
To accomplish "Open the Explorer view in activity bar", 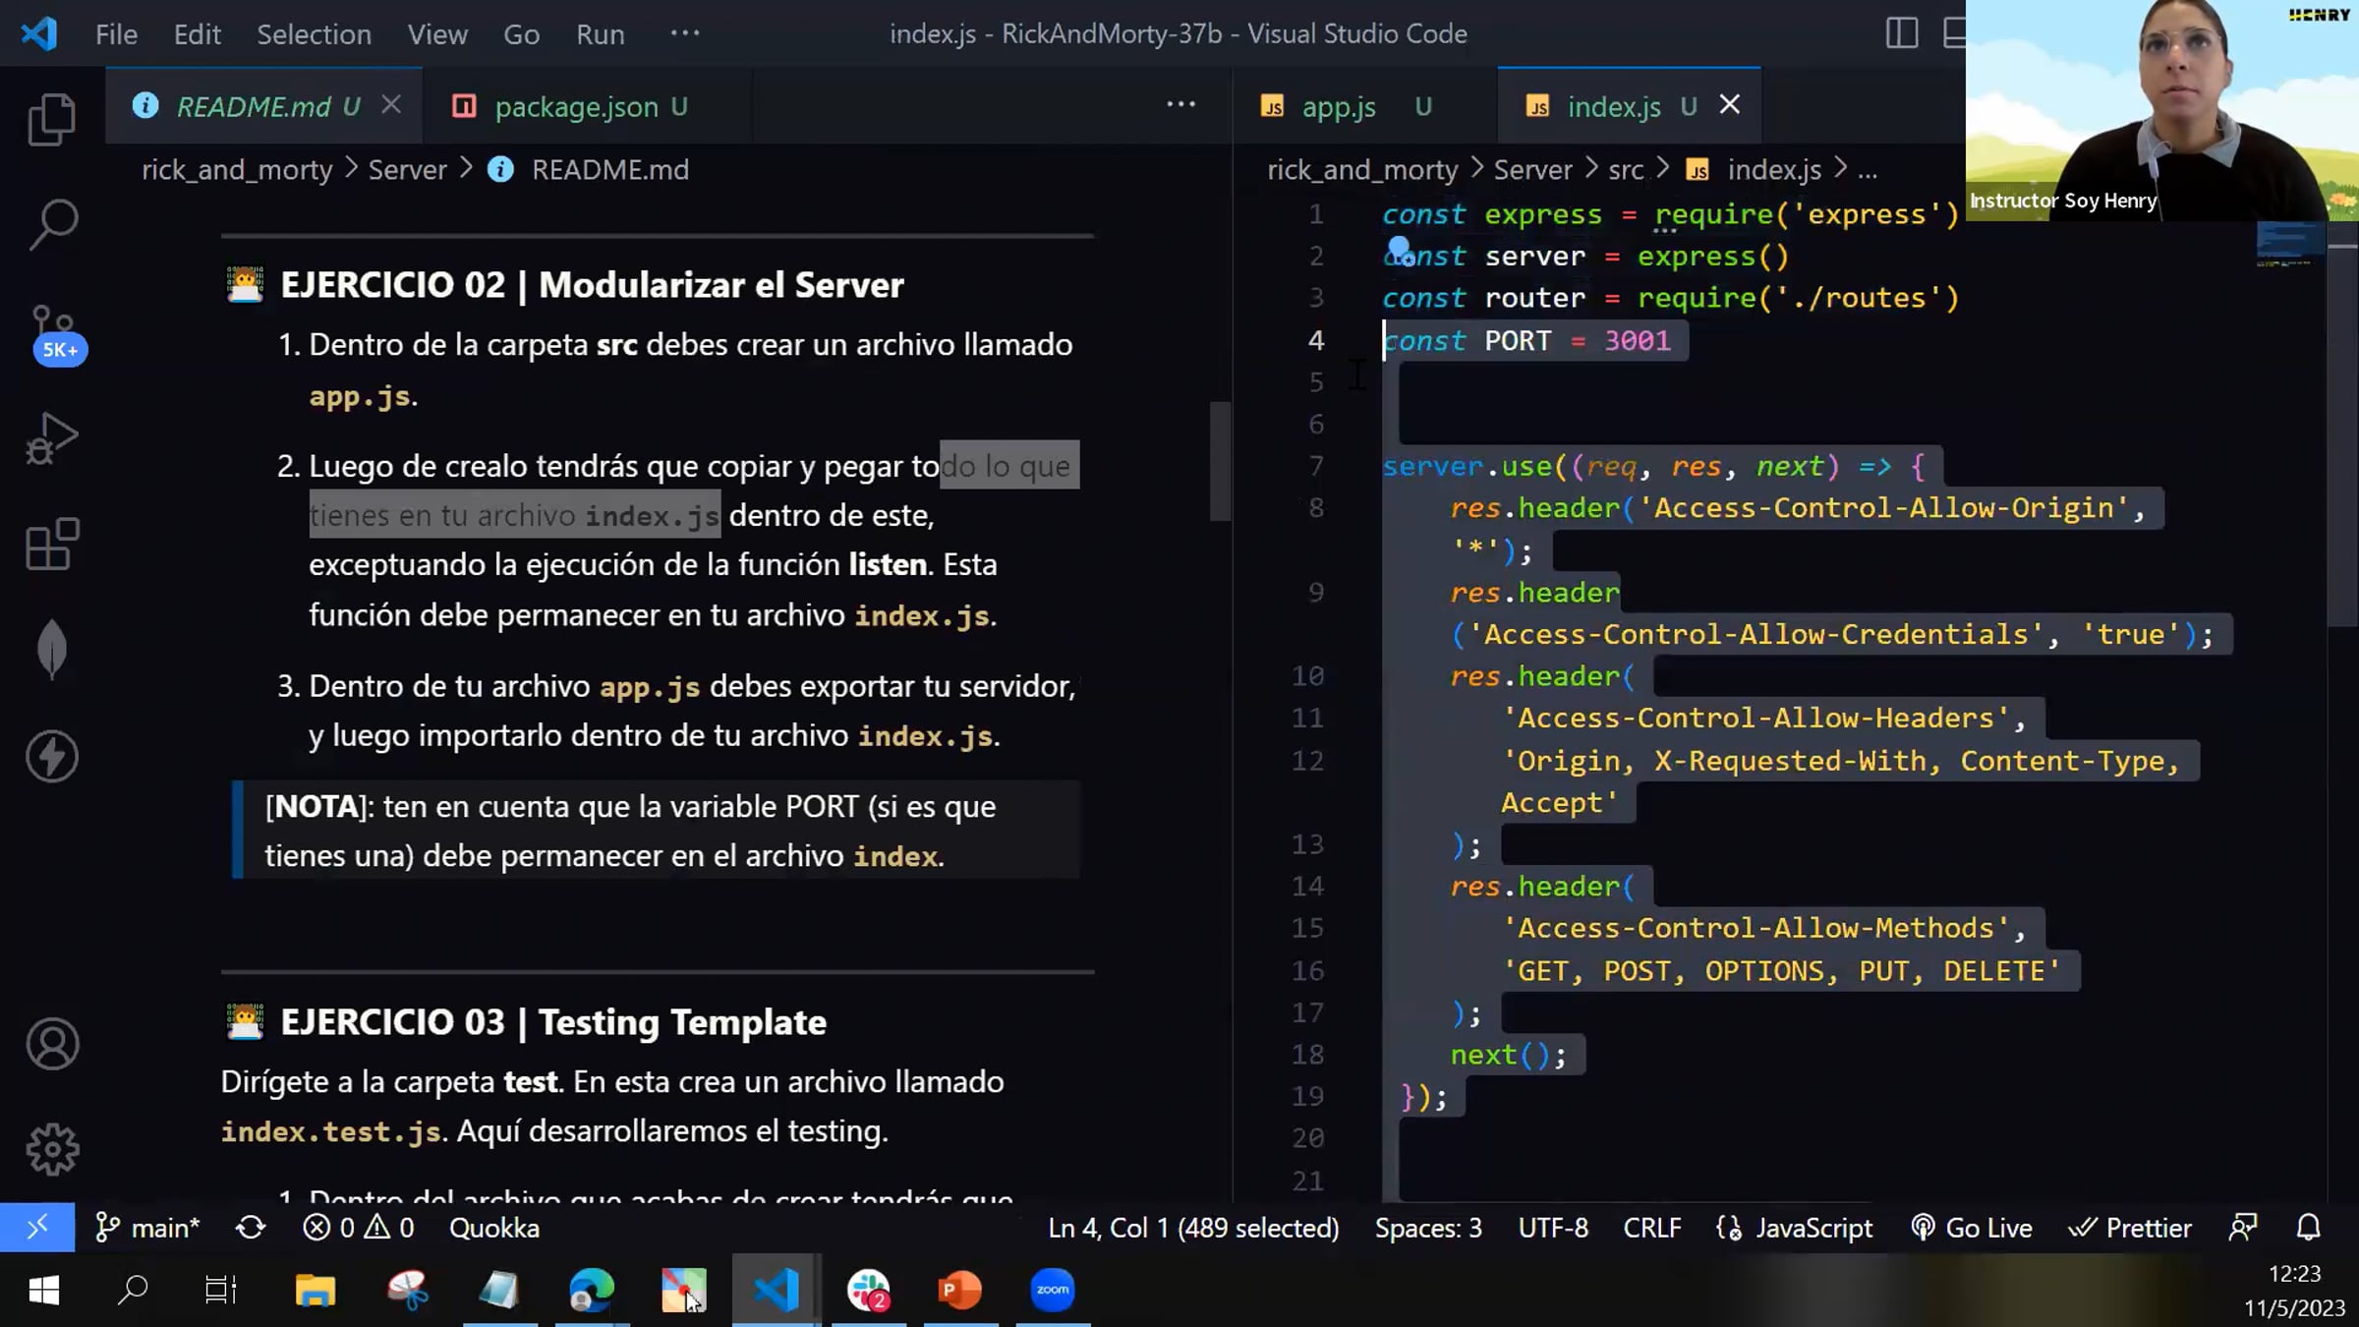I will point(52,120).
